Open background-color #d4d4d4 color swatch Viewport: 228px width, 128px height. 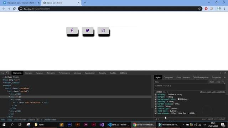click(178, 99)
